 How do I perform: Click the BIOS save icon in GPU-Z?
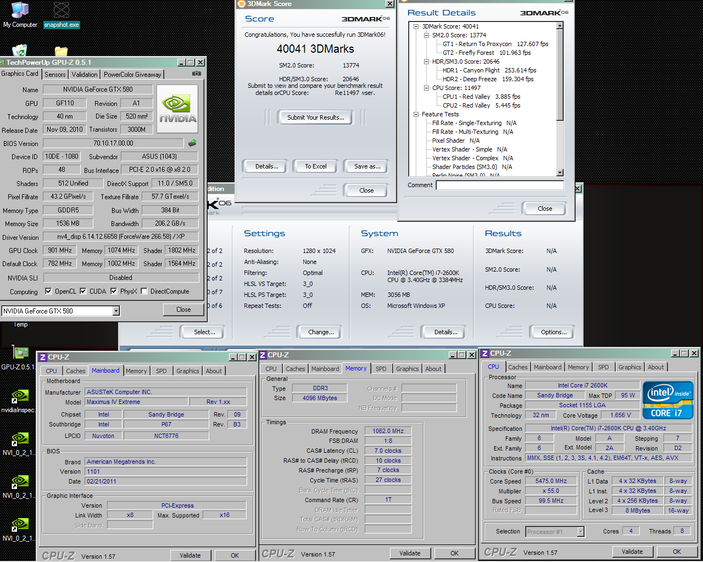click(192, 143)
